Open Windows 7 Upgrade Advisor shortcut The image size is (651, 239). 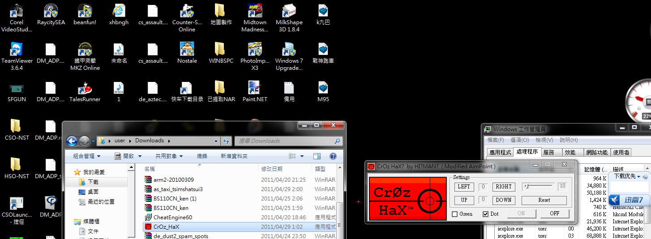289,56
